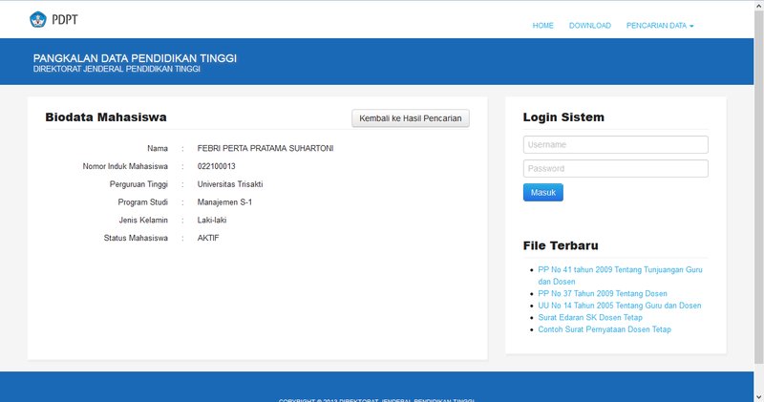The height and width of the screenshot is (402, 764).
Task: Focus the Username input field
Action: tap(615, 145)
